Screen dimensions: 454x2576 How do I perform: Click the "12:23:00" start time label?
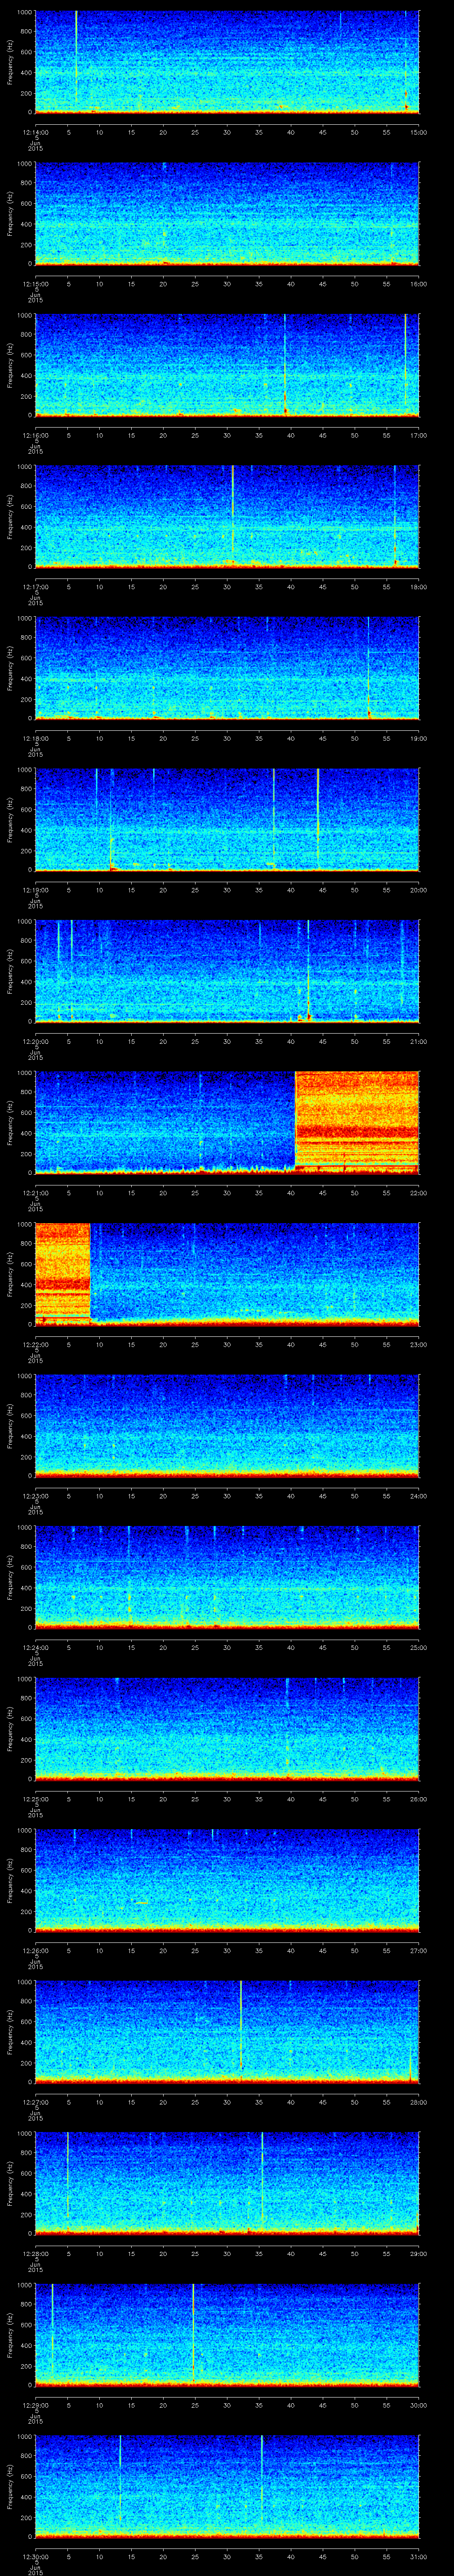click(x=36, y=1495)
